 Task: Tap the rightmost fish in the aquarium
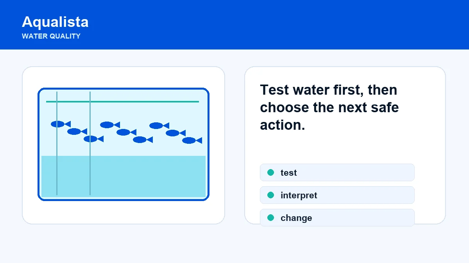[x=192, y=140]
